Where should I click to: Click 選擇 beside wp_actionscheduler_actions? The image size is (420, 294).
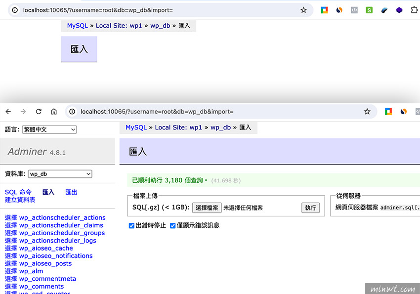click(11, 218)
